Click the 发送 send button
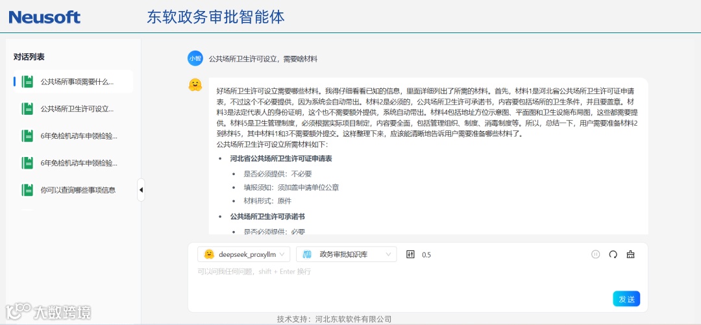 (626, 299)
